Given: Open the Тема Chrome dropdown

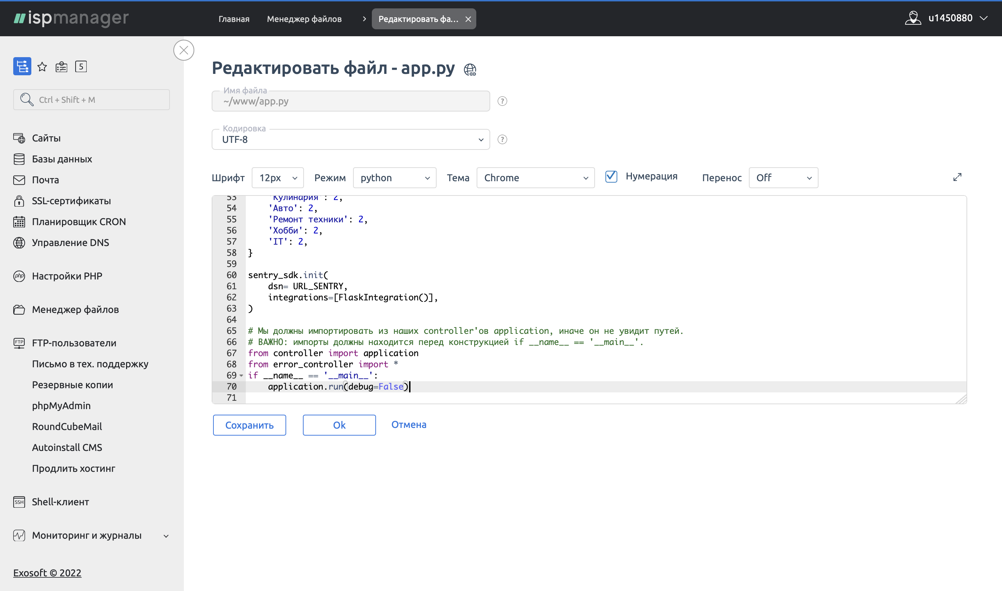Looking at the screenshot, I should pyautogui.click(x=535, y=178).
